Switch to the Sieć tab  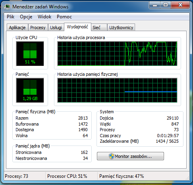99,28
